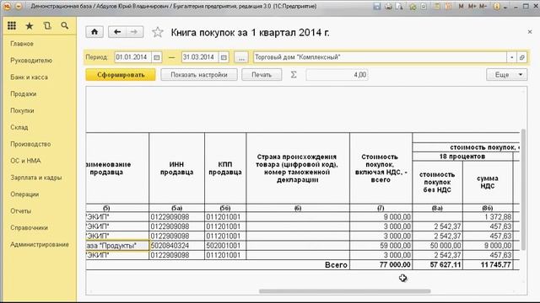Select the seller cell база "Продукты"

pos(117,246)
